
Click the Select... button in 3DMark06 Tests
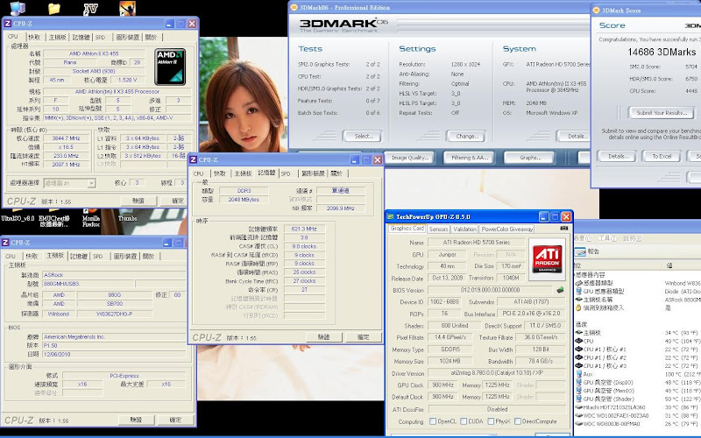[362, 136]
